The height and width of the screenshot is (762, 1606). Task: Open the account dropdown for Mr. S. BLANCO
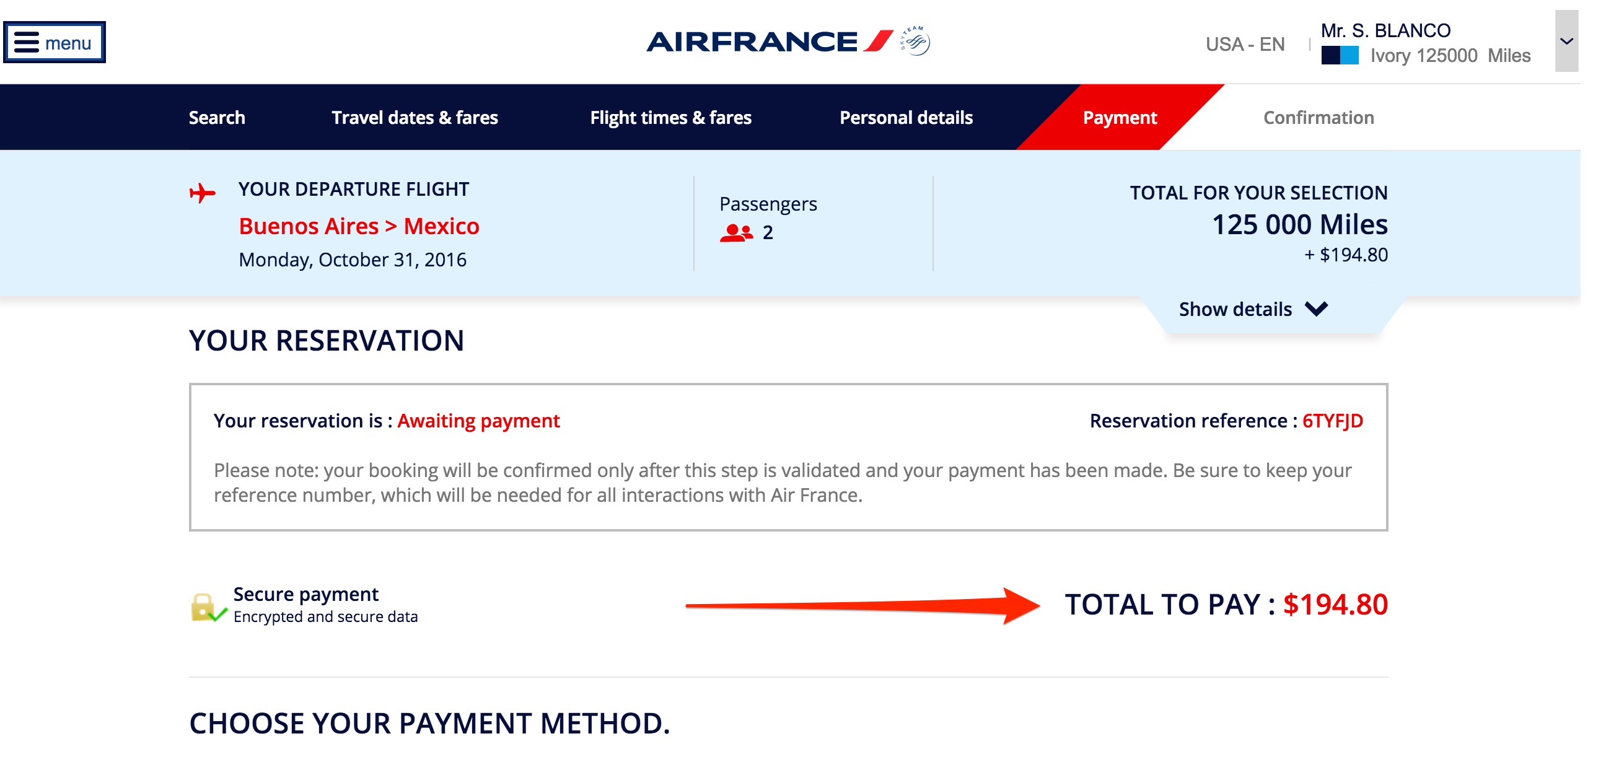tap(1567, 42)
